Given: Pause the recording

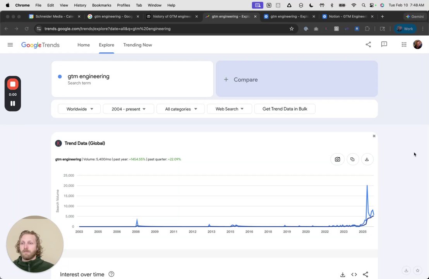Looking at the screenshot, I should [13, 103].
